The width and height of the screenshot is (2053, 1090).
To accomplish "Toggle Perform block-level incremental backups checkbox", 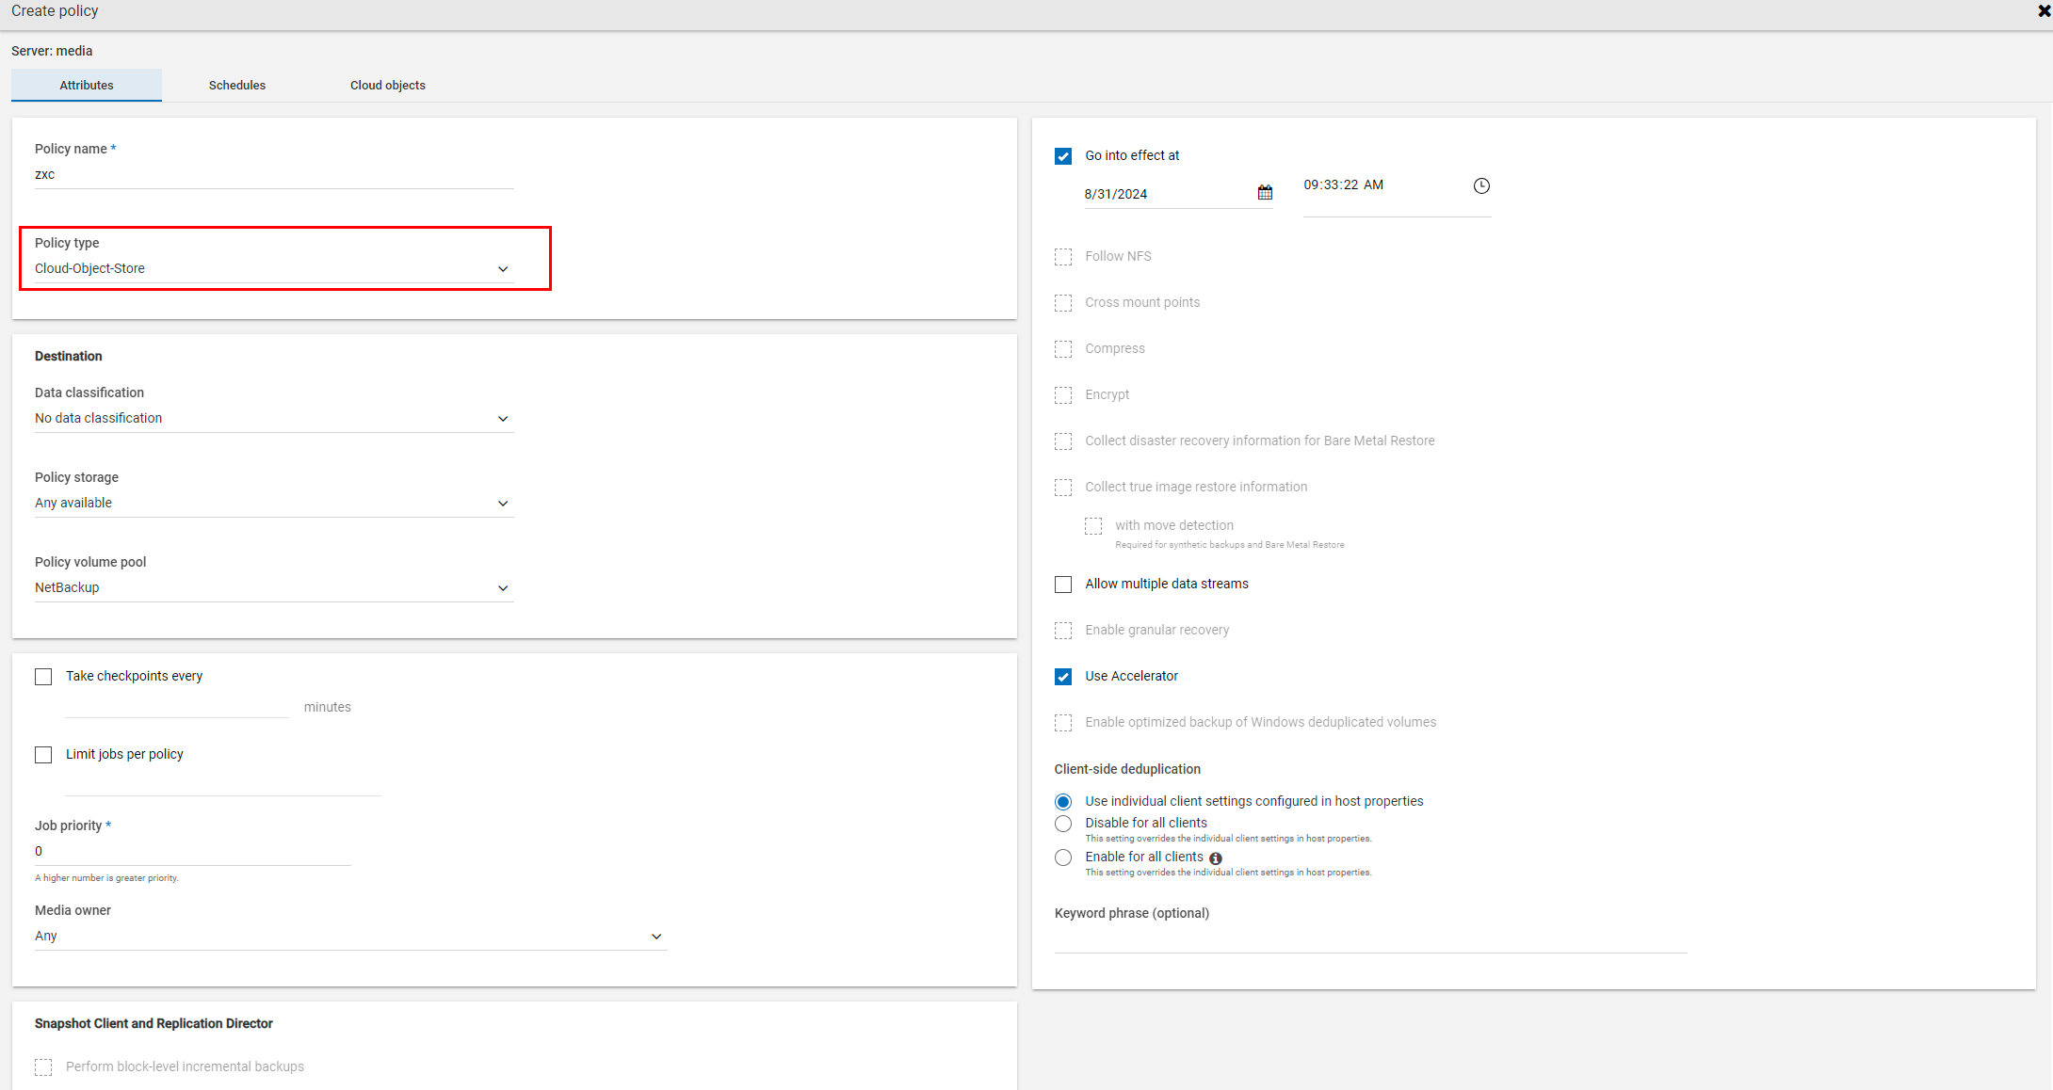I will (x=43, y=1067).
